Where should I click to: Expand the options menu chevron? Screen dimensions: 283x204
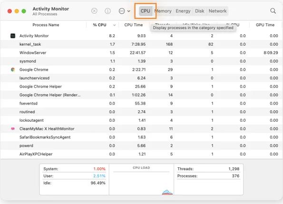point(129,11)
